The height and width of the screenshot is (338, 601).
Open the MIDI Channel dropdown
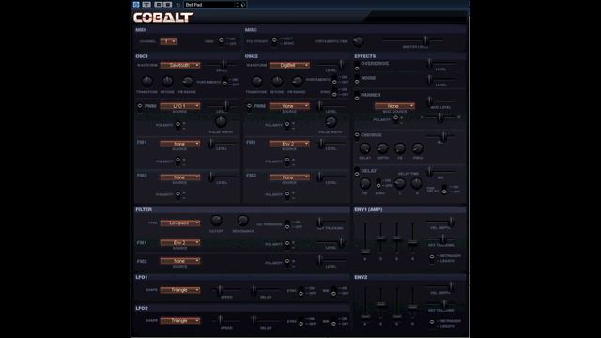(168, 41)
